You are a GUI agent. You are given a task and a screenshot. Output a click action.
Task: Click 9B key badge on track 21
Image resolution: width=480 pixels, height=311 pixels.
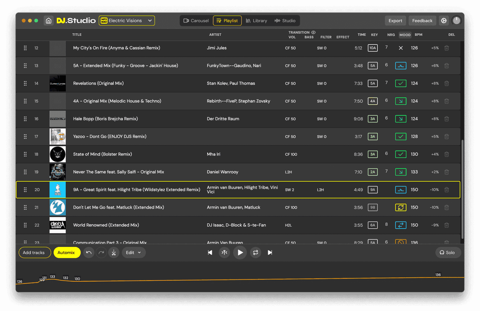click(x=373, y=207)
